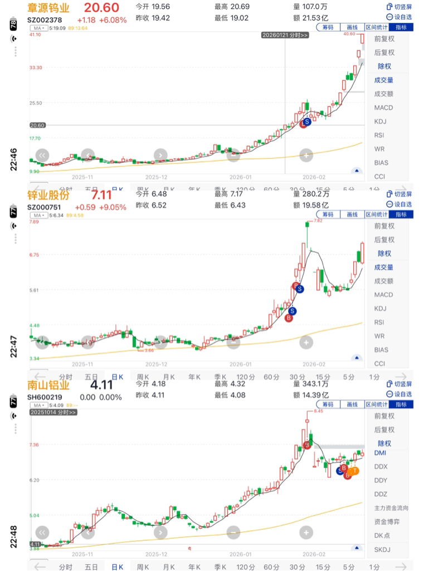428x571 pixels.
Task: Choose 成交额 indicator for 章源钨业
Action: 383,94
